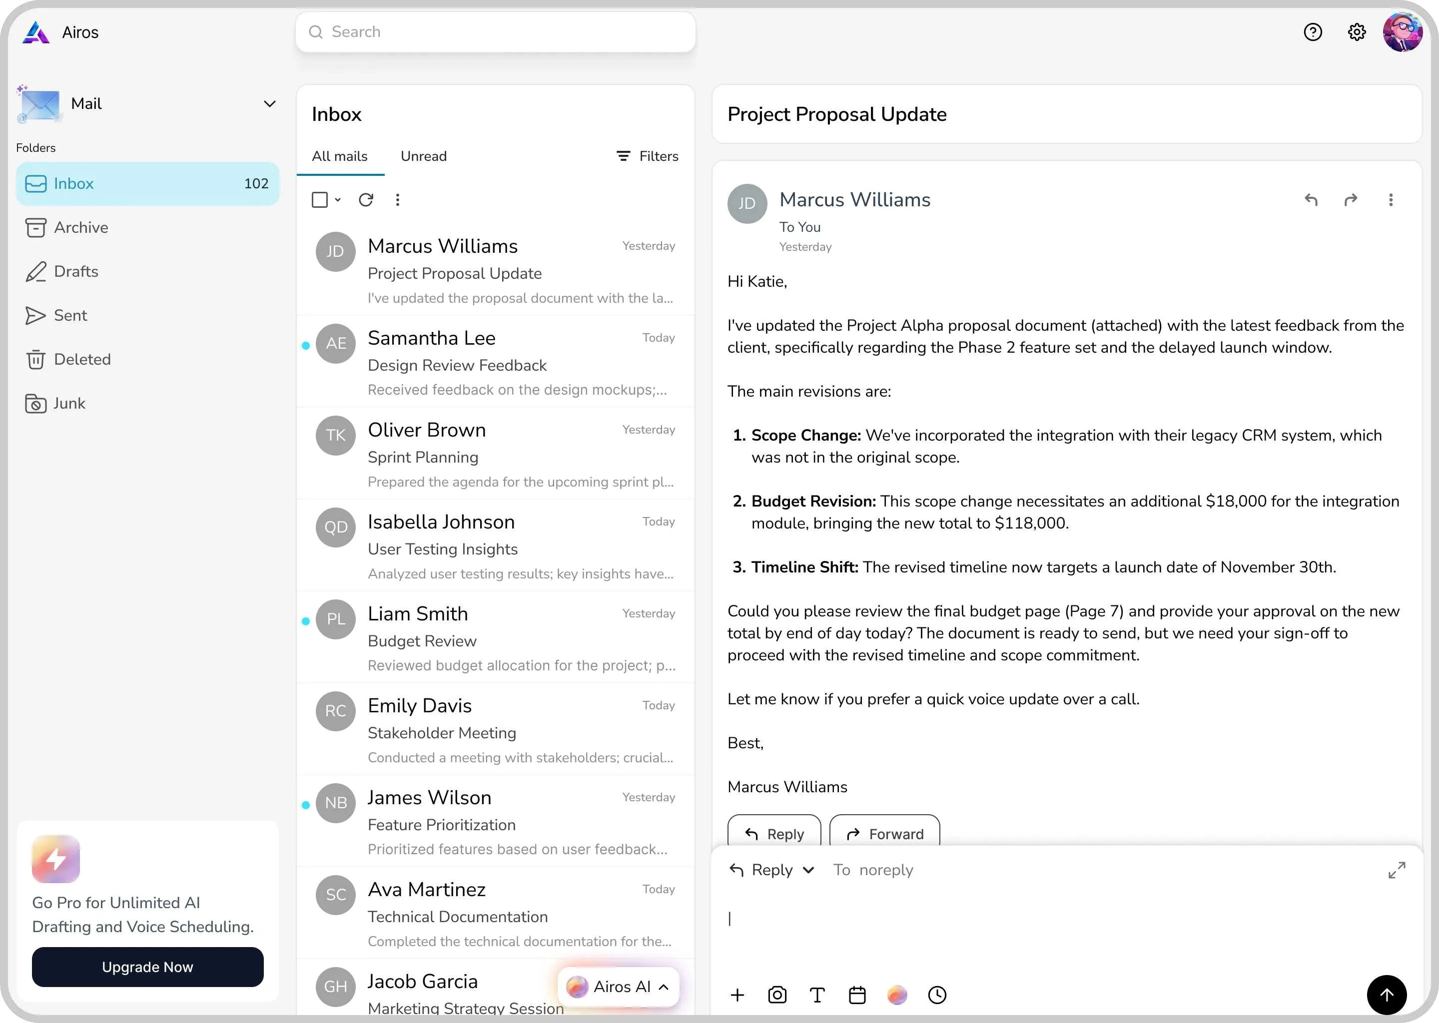Image resolution: width=1439 pixels, height=1023 pixels.
Task: Open Liam Smith Budget Review mail
Action: tap(495, 637)
